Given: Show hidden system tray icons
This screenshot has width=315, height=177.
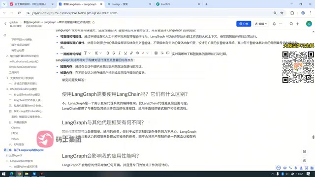Looking at the screenshot, I should (x=273, y=174).
